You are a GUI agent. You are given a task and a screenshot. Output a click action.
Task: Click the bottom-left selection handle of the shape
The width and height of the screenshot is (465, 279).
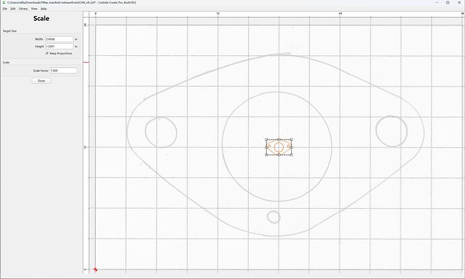pyautogui.click(x=266, y=155)
